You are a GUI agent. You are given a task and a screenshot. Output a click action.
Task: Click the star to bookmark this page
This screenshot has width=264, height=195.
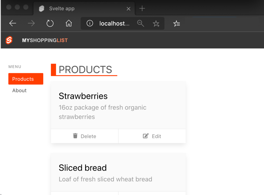156,23
